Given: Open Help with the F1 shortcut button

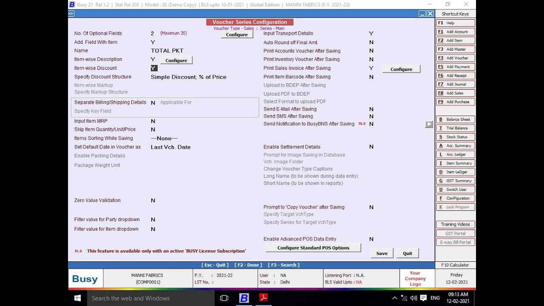Looking at the screenshot, I should point(455,23).
